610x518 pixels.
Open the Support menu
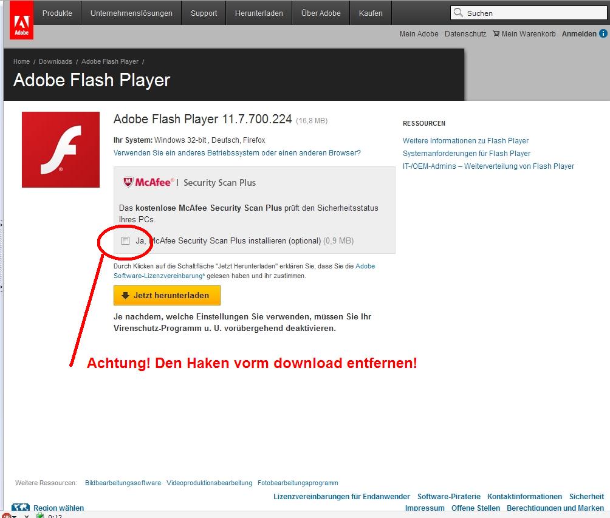(204, 13)
